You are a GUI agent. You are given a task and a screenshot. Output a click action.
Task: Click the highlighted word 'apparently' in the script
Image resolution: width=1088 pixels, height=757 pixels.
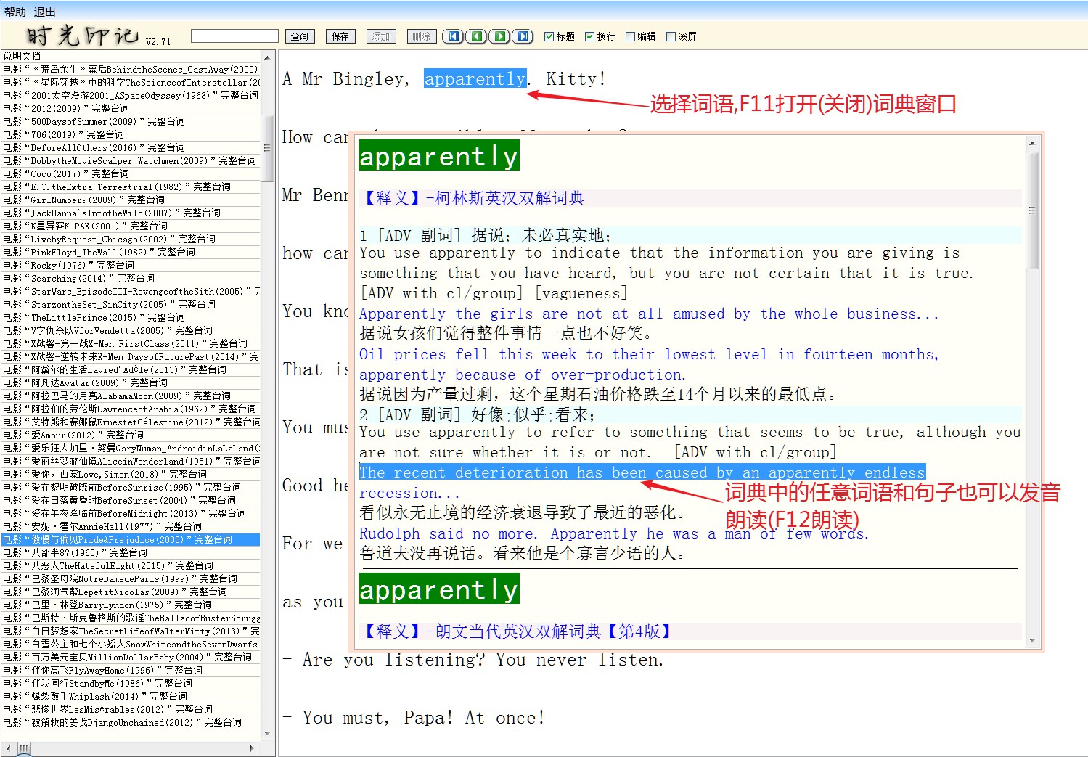475,78
